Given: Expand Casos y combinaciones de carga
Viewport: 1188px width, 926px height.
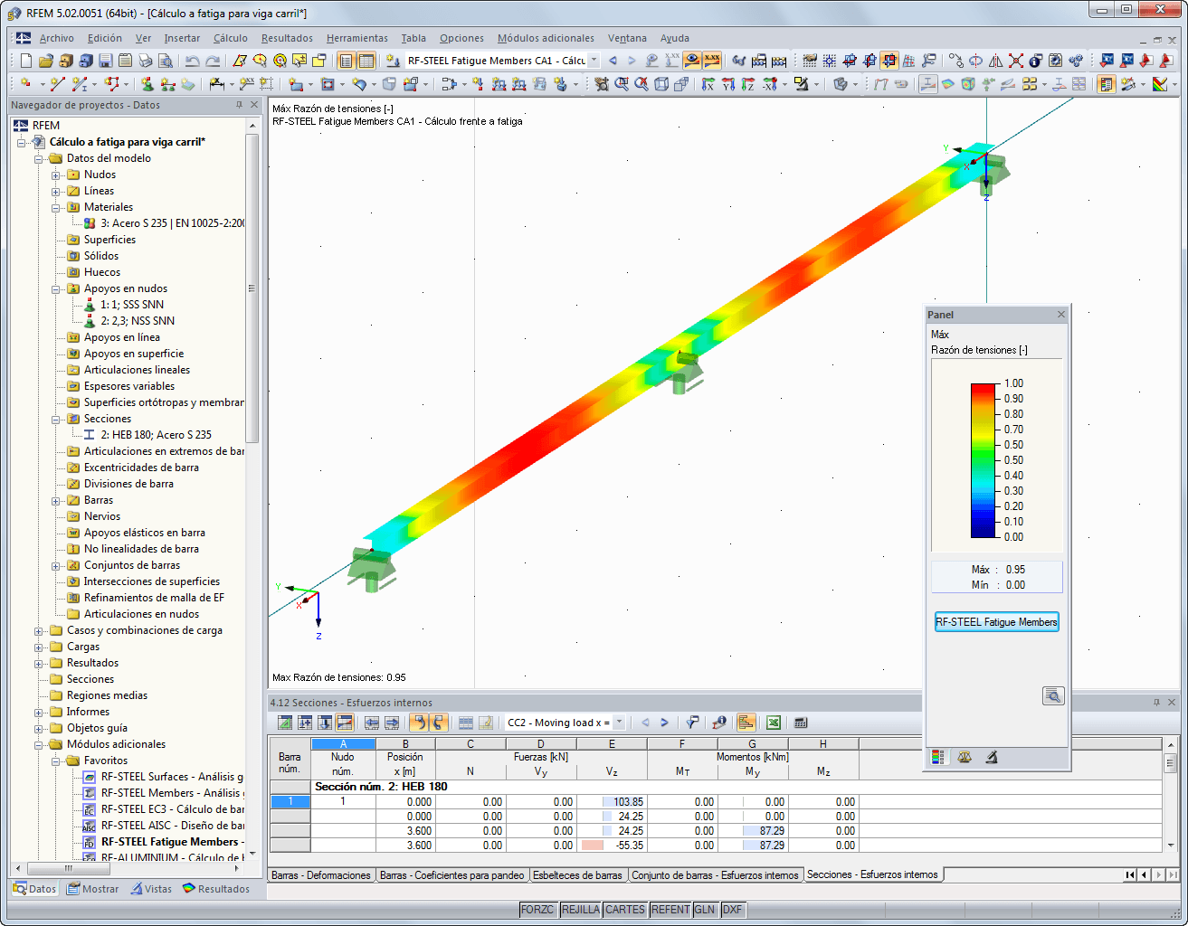Looking at the screenshot, I should pos(39,630).
